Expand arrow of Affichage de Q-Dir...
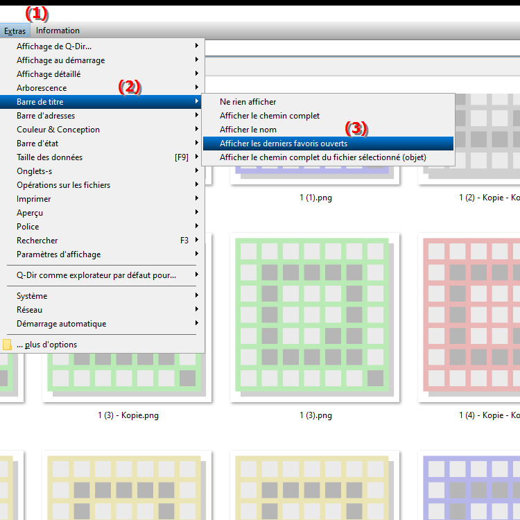This screenshot has height=520, width=520. tap(197, 46)
